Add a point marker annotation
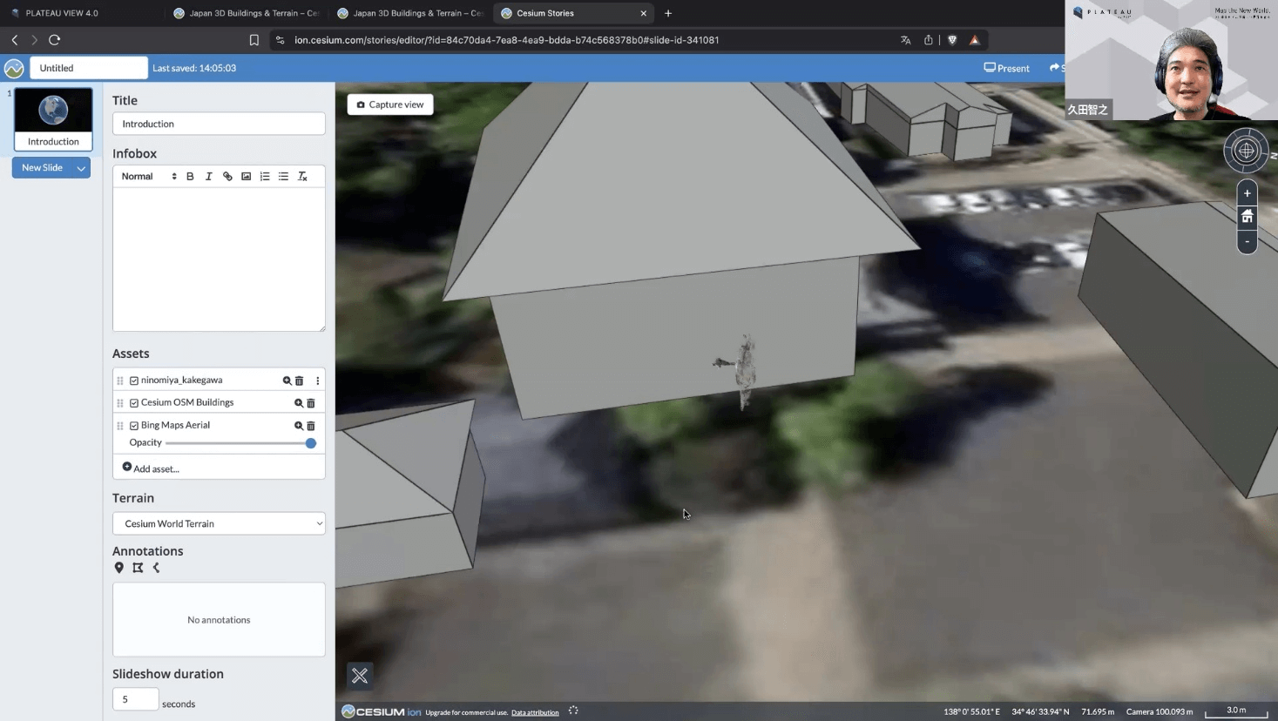This screenshot has width=1278, height=721. click(119, 568)
